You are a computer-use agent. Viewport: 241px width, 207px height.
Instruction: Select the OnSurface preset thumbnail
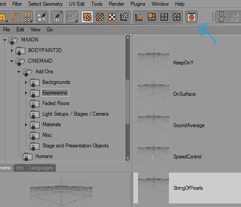[153, 94]
